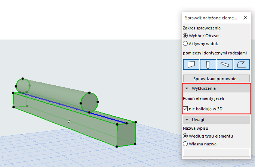Click the Sprawdzam ponownie button
Viewport: 255px width, 167px height.
pyautogui.click(x=216, y=79)
